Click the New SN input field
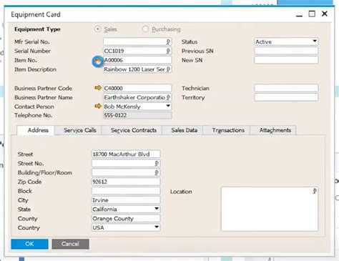Screen dimensions: 339x261 pyautogui.click(x=286, y=60)
